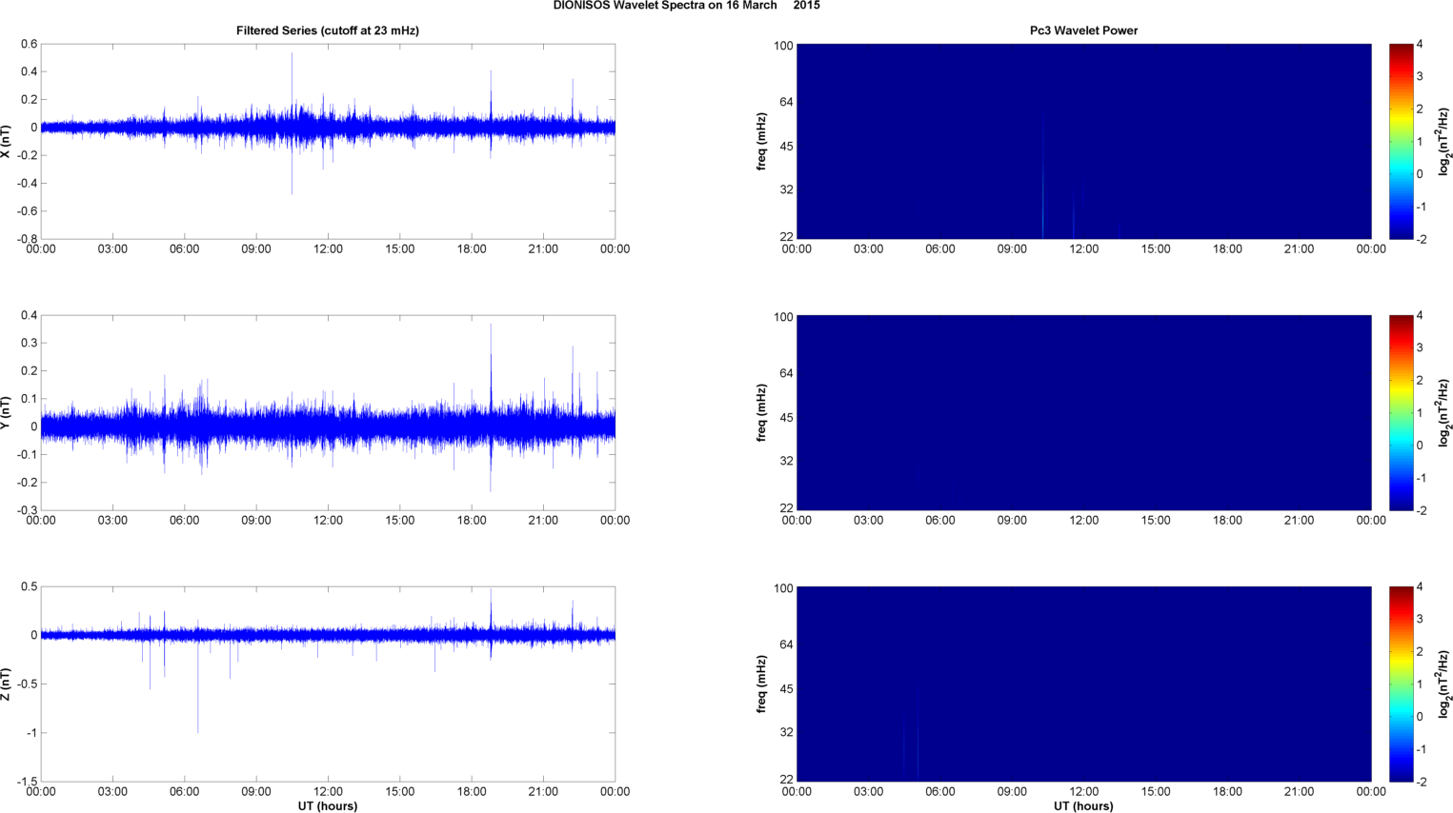Screen dimensions: 1453x813
Task: Click 'UT (hours)' label under the bottom spectrogram
Action: point(1083,806)
